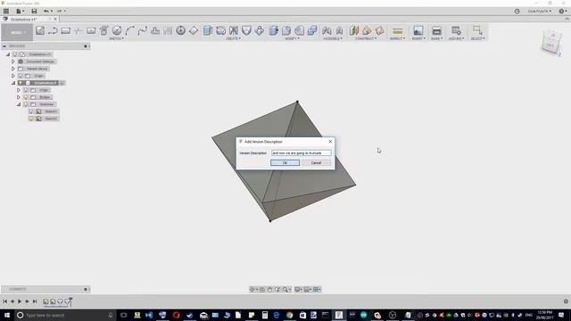The height and width of the screenshot is (321, 571).
Task: Open the Help question-mark menu
Action: (x=563, y=12)
